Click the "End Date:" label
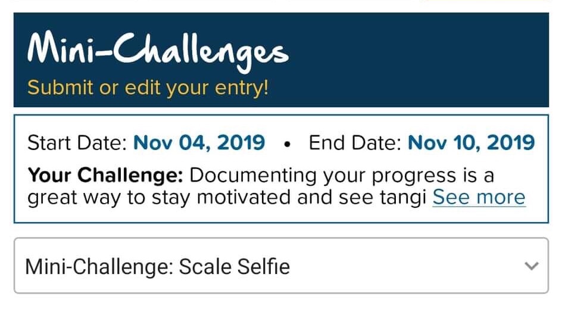The height and width of the screenshot is (321, 562). pyautogui.click(x=355, y=143)
